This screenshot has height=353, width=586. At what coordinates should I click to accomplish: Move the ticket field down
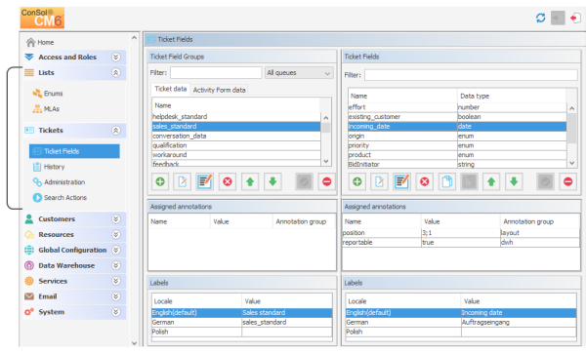click(x=514, y=181)
